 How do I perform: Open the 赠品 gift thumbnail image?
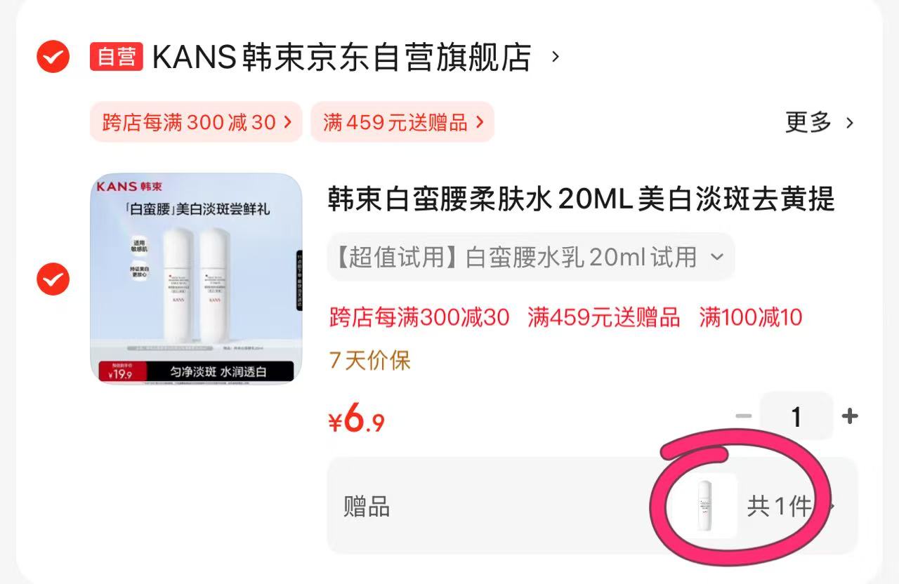[x=704, y=505]
